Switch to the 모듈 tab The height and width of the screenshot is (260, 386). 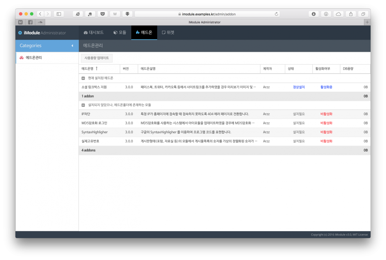click(x=120, y=33)
